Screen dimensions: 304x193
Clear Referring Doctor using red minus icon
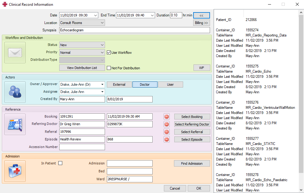pos(167,124)
